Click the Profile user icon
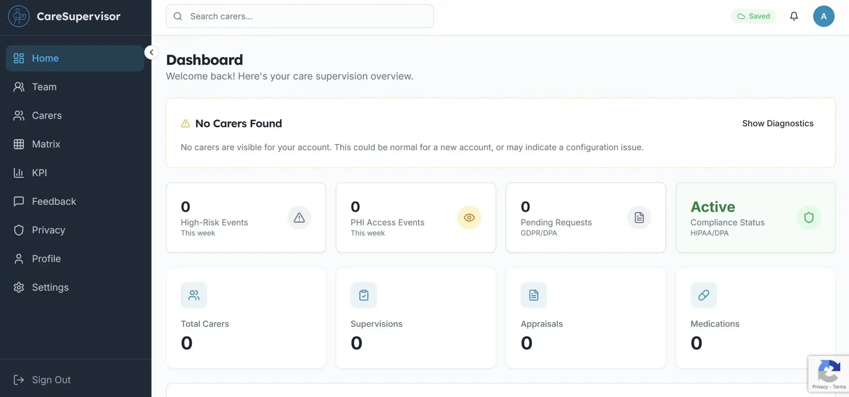Viewport: 849px width, 397px height. pyautogui.click(x=19, y=259)
